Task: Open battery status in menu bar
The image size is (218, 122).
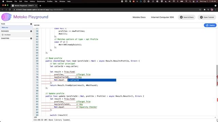Action: click(x=182, y=1)
